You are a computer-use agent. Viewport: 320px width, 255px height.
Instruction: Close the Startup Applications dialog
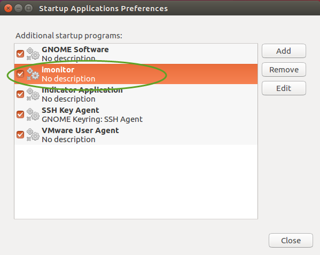pyautogui.click(x=291, y=240)
